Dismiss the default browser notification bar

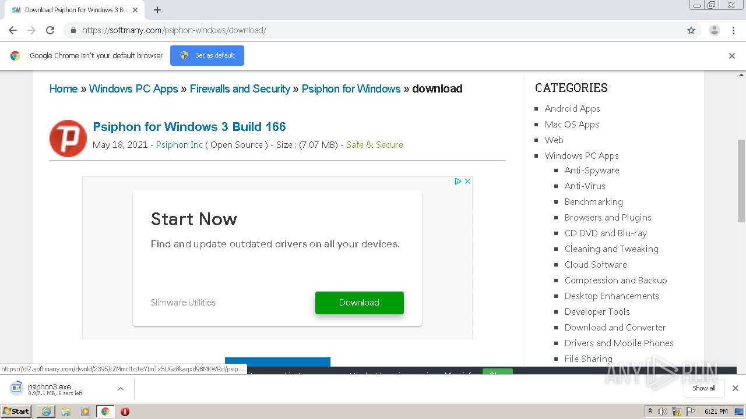(732, 56)
